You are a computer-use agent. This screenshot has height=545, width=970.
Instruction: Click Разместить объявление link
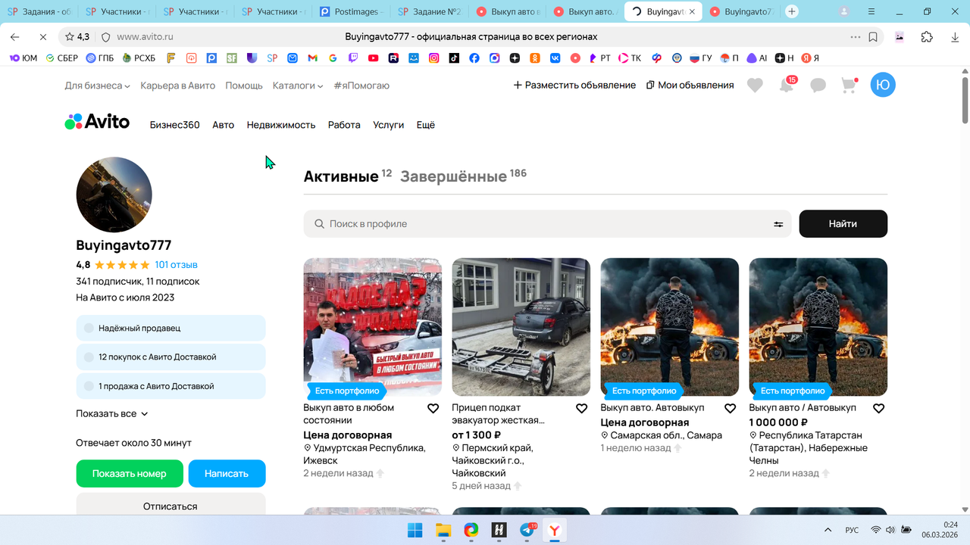[574, 86]
